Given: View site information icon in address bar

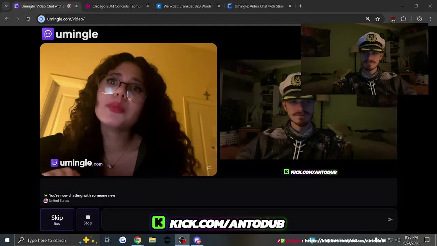Looking at the screenshot, I should [41, 19].
